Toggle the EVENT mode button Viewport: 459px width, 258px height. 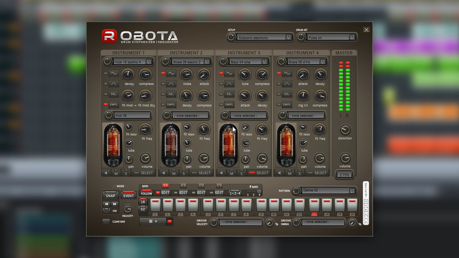pyautogui.click(x=128, y=195)
